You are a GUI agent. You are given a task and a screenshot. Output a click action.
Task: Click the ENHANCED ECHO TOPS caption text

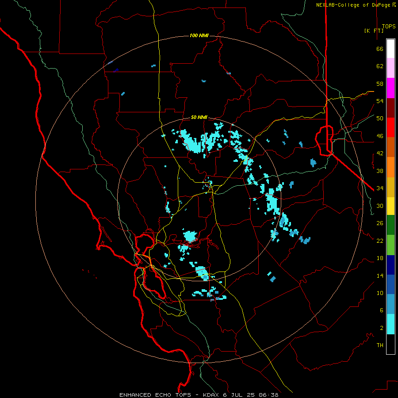[155, 395]
